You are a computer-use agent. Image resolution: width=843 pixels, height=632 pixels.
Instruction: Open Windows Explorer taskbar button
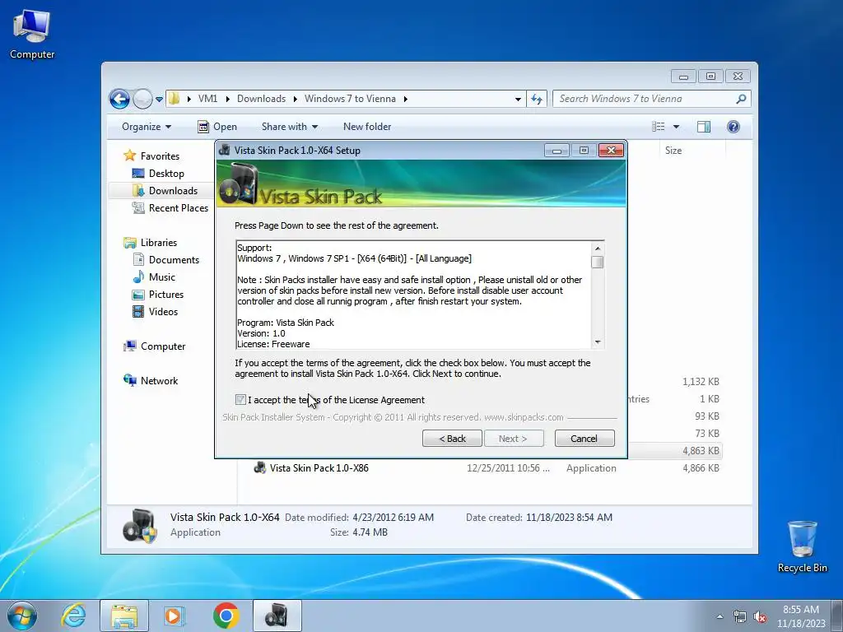click(x=124, y=616)
